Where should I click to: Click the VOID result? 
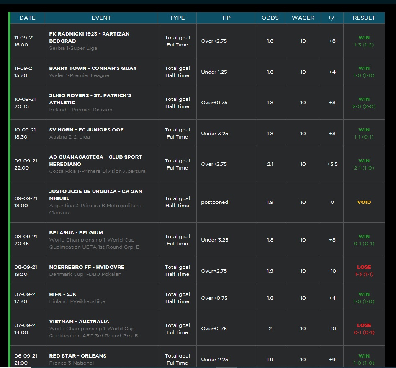click(364, 202)
